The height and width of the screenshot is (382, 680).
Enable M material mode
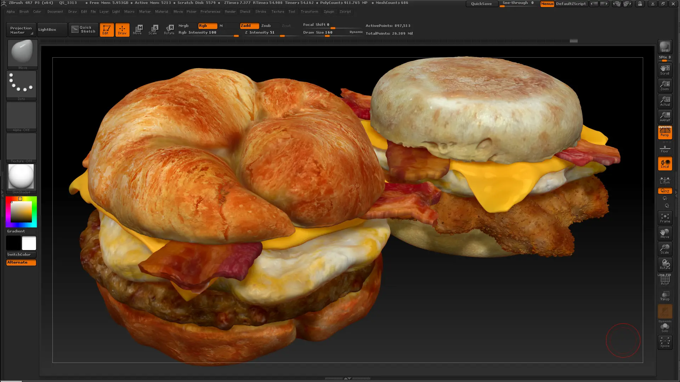click(x=228, y=26)
